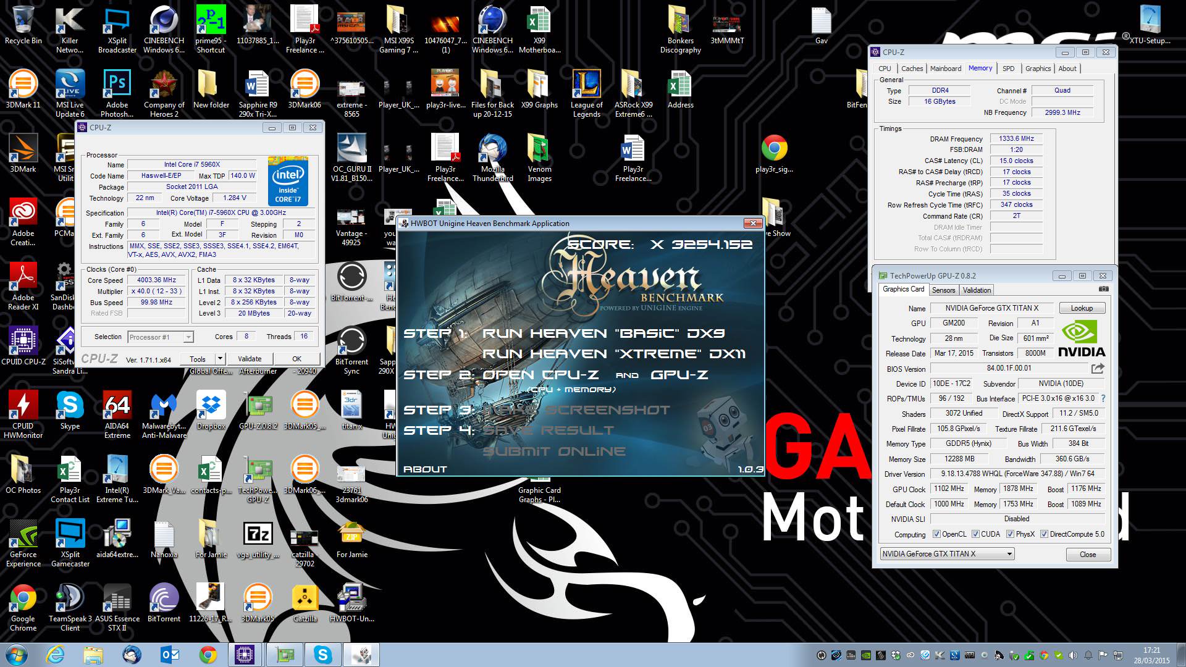Open Internet Explorer from taskbar

click(x=56, y=655)
